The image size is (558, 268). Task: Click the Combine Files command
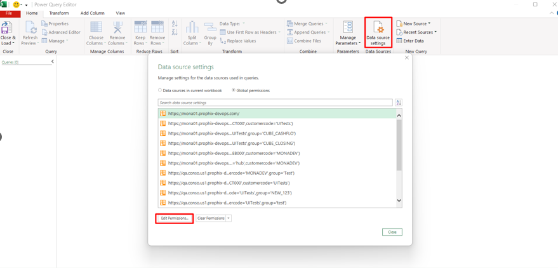pyautogui.click(x=304, y=41)
